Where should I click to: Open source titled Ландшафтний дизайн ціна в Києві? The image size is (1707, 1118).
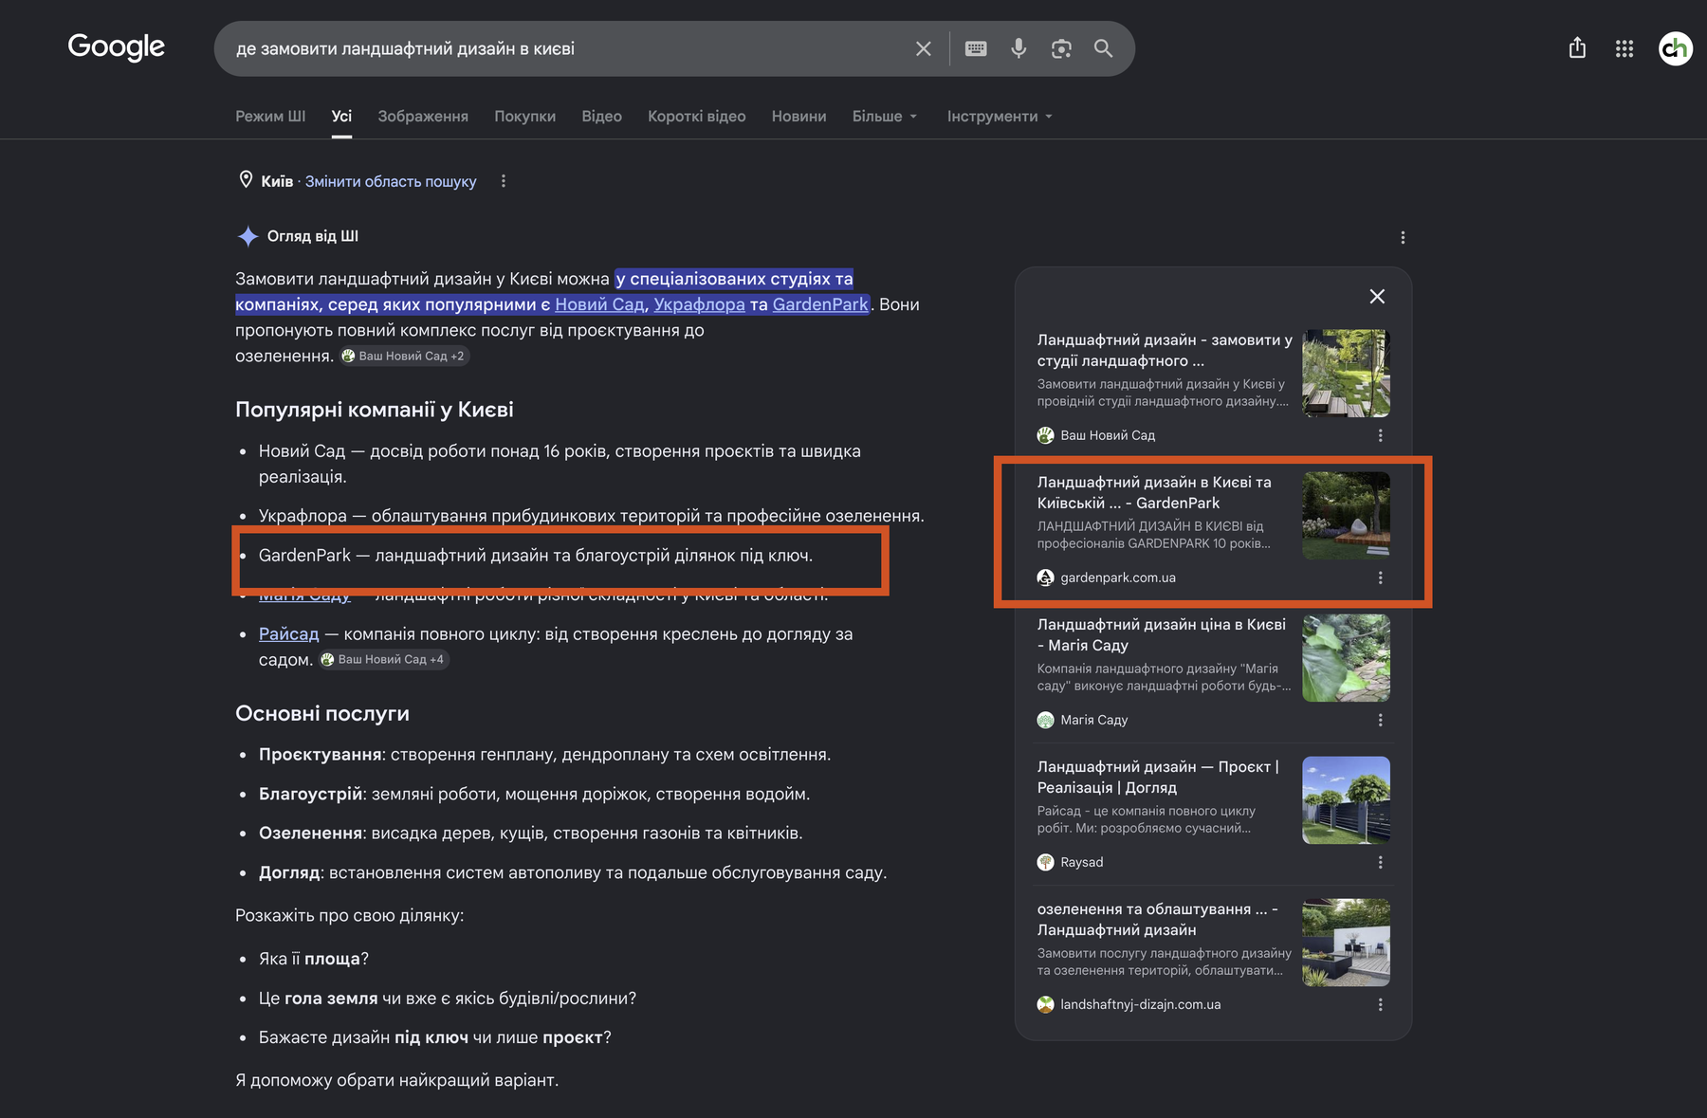1162,634
